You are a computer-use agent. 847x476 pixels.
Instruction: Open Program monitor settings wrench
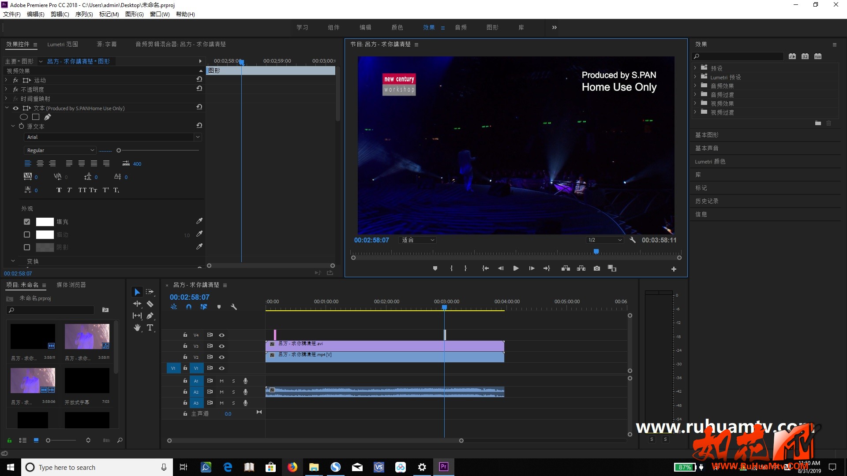point(633,240)
